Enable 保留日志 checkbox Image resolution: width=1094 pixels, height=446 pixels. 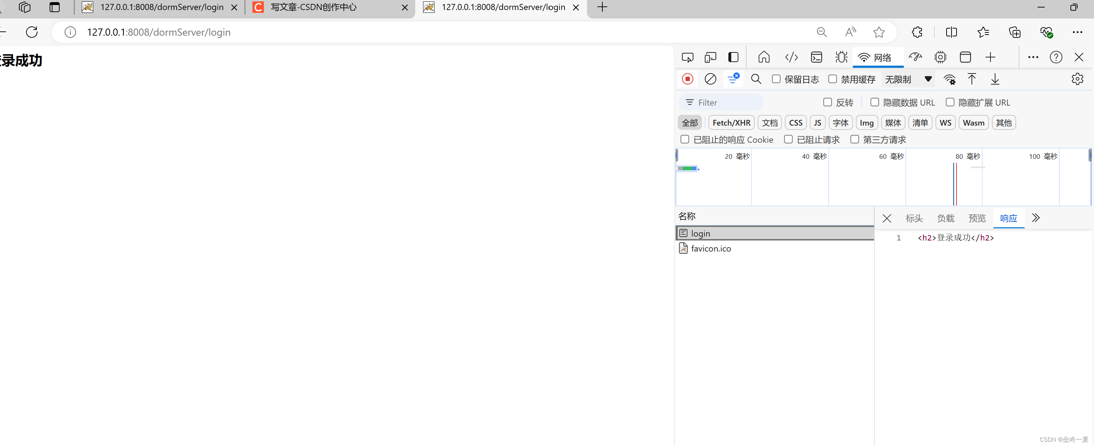(x=776, y=79)
